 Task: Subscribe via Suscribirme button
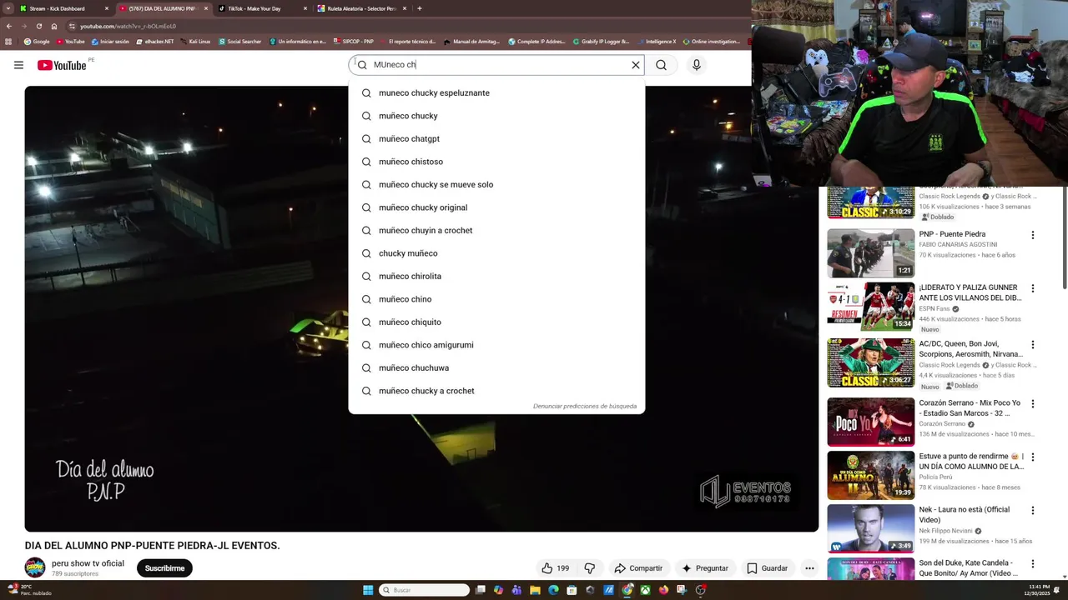pos(164,568)
